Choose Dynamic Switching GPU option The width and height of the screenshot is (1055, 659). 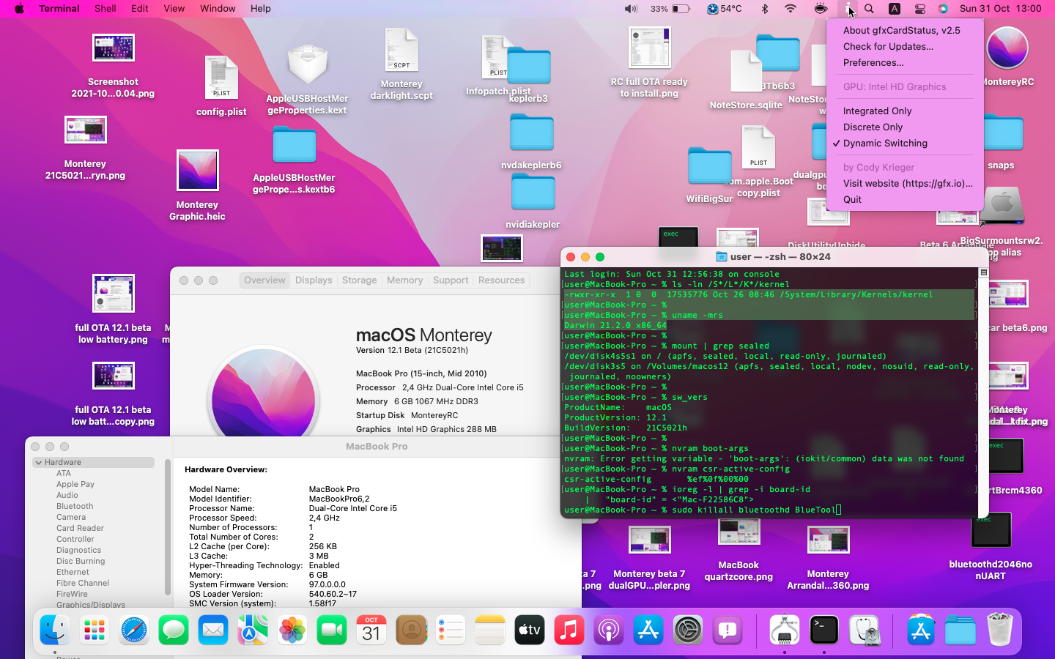[x=885, y=143]
